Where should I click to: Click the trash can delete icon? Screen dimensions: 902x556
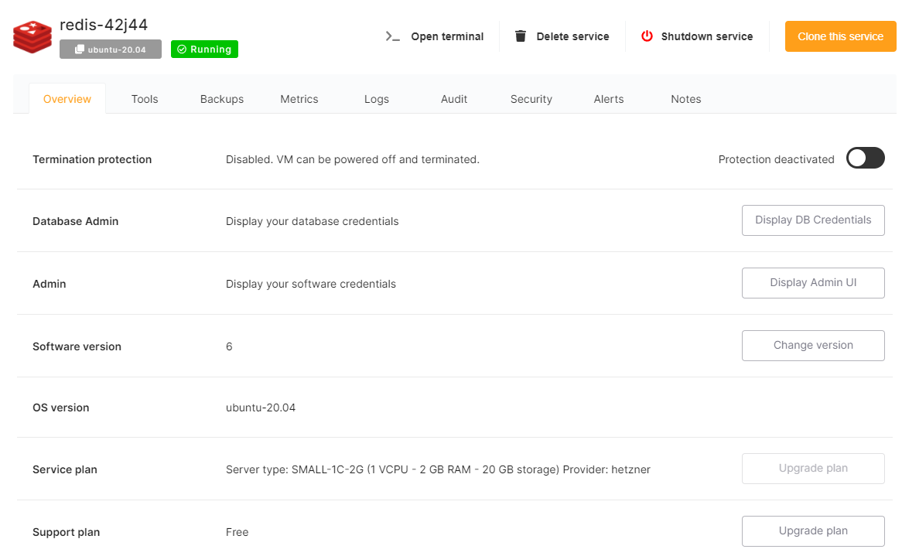pyautogui.click(x=521, y=36)
